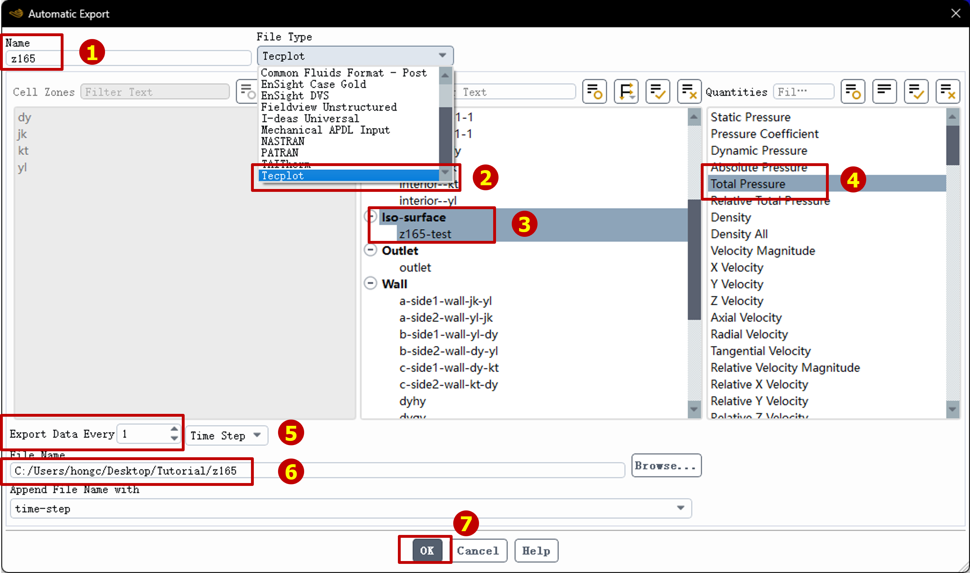Select all shown Surfaces with checkmark icon
Image resolution: width=970 pixels, height=573 pixels.
tap(658, 92)
